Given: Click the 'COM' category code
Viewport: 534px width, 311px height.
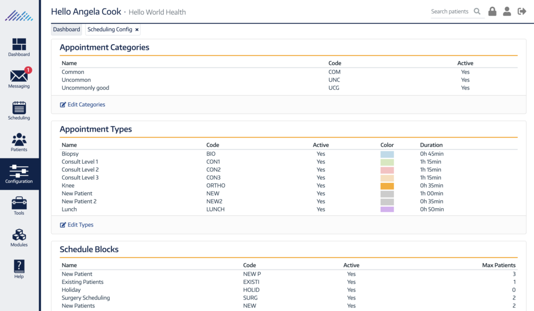Looking at the screenshot, I should [334, 72].
